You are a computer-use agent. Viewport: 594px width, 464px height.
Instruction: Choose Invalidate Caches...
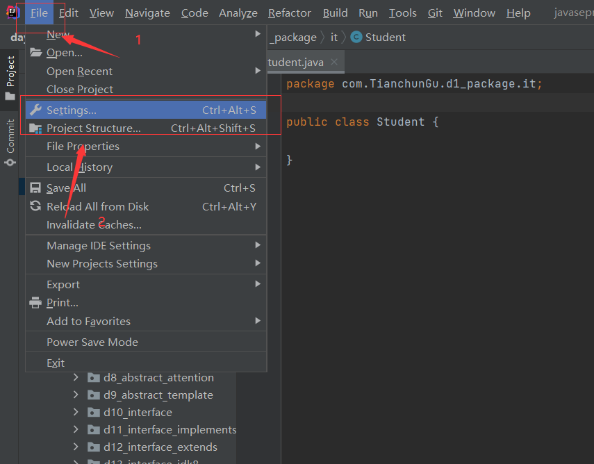point(146,224)
